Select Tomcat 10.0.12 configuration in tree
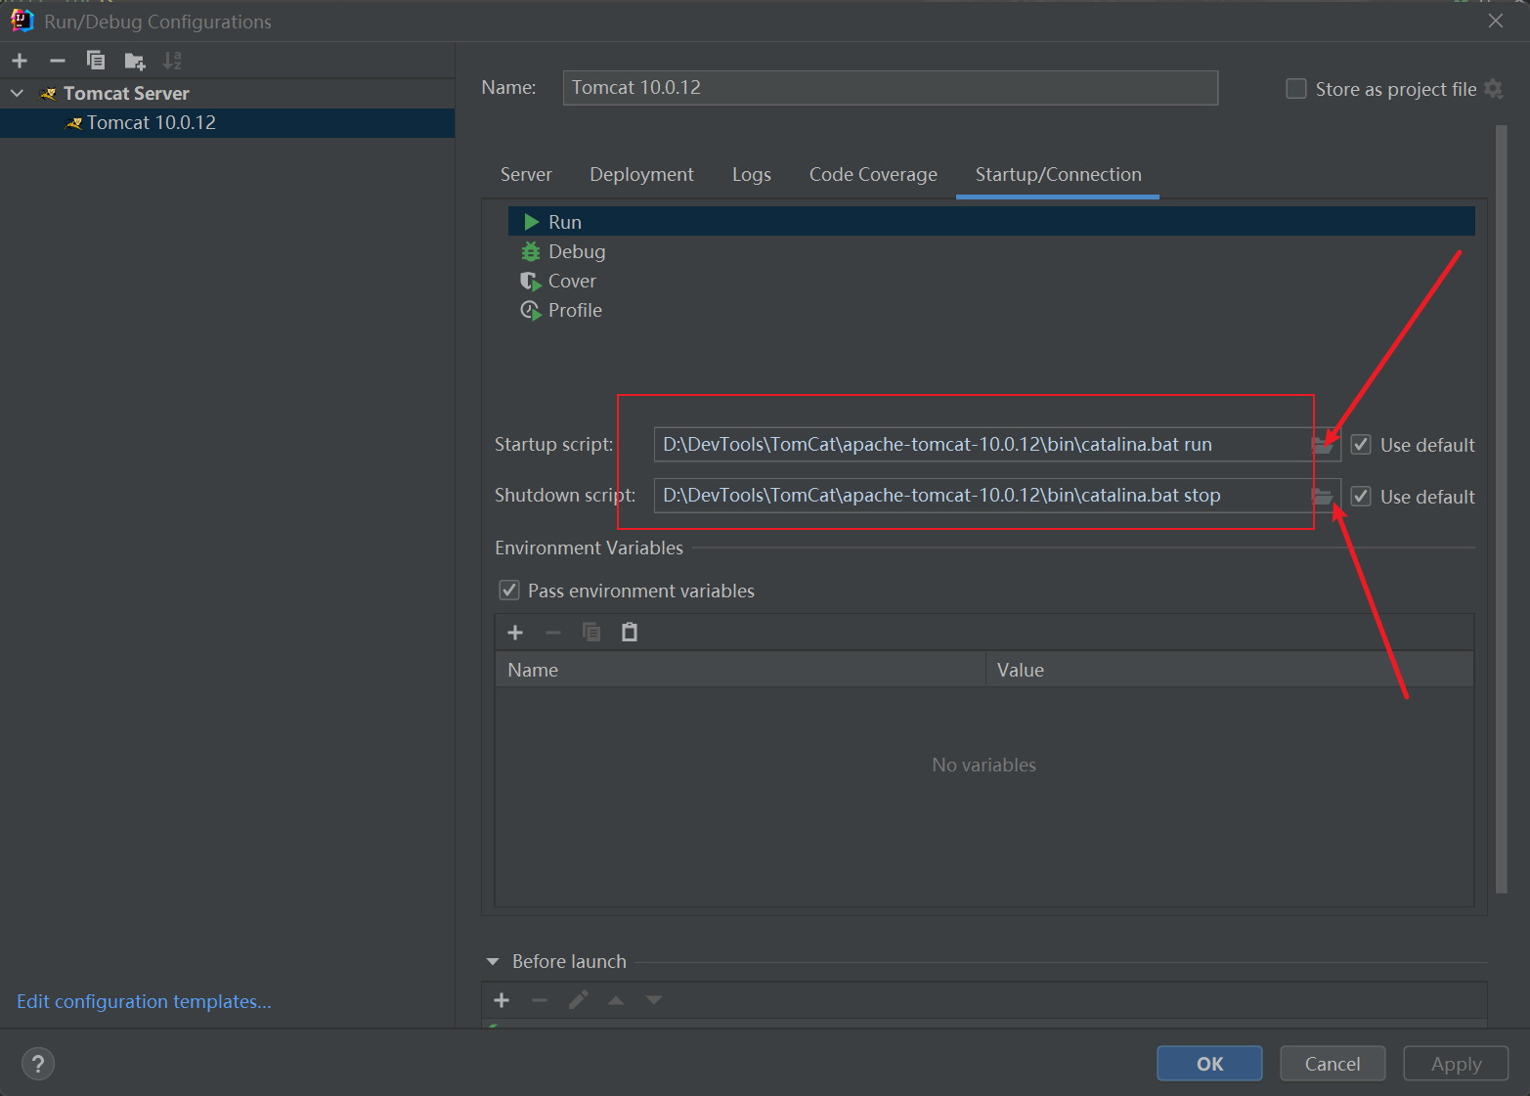This screenshot has width=1530, height=1096. point(227,122)
